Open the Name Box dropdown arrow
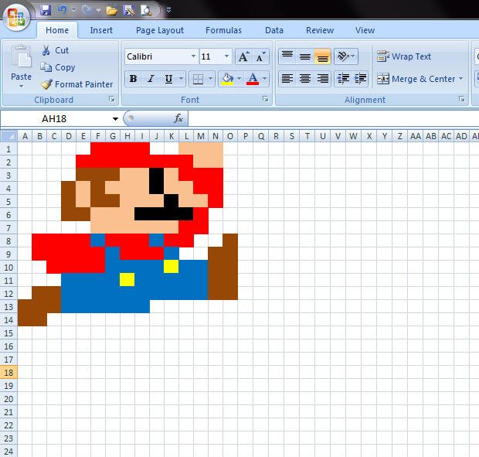The width and height of the screenshot is (479, 457). pyautogui.click(x=115, y=118)
